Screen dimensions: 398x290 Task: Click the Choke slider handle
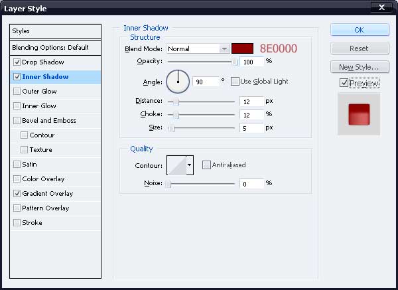(176, 115)
